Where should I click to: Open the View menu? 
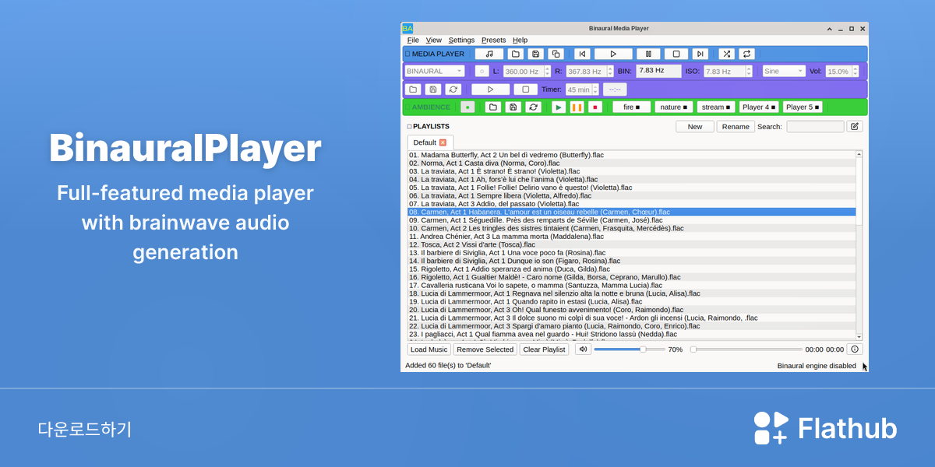coord(434,40)
